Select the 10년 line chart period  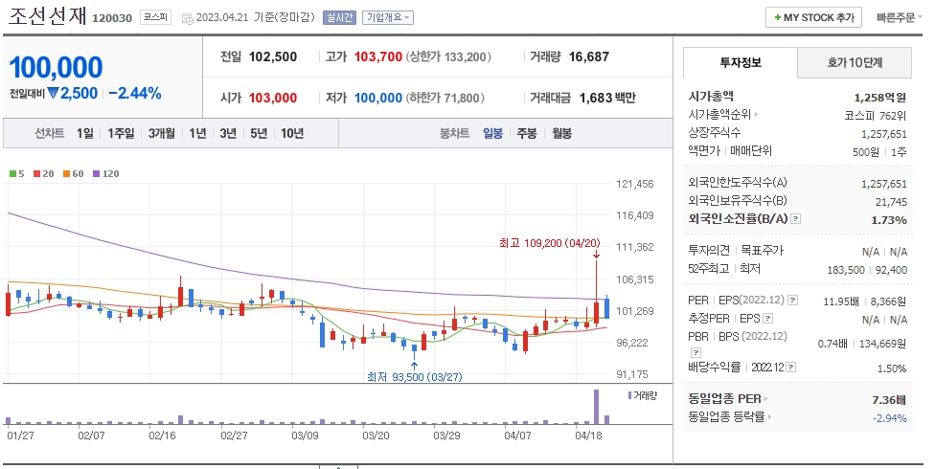pyautogui.click(x=292, y=133)
